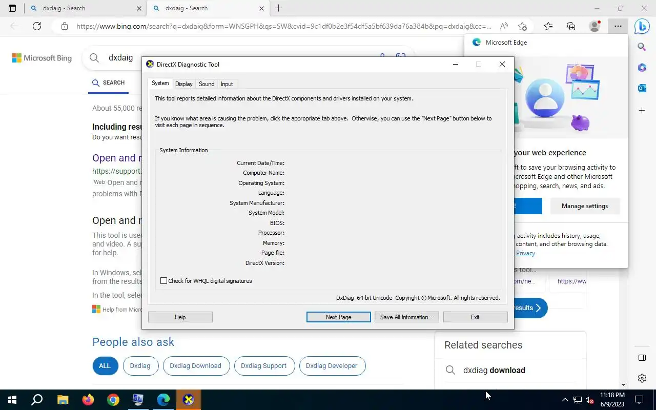Click Next Page in DxDiag

(338, 317)
